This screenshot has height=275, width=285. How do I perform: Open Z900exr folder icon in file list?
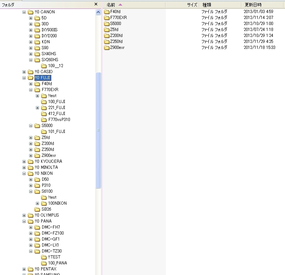pyautogui.click(x=107, y=48)
